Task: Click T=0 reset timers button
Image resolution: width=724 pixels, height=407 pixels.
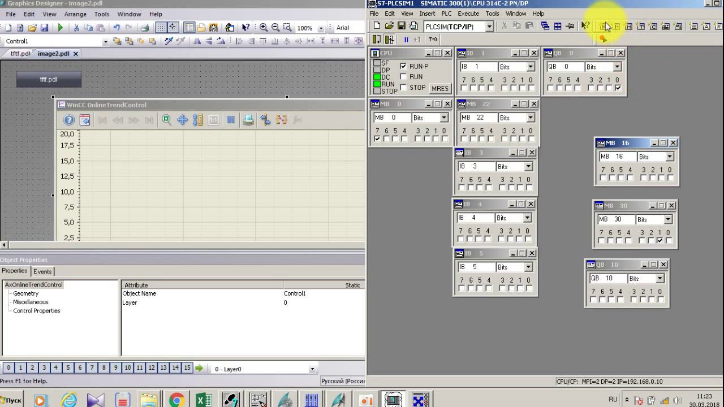Action: tap(433, 40)
